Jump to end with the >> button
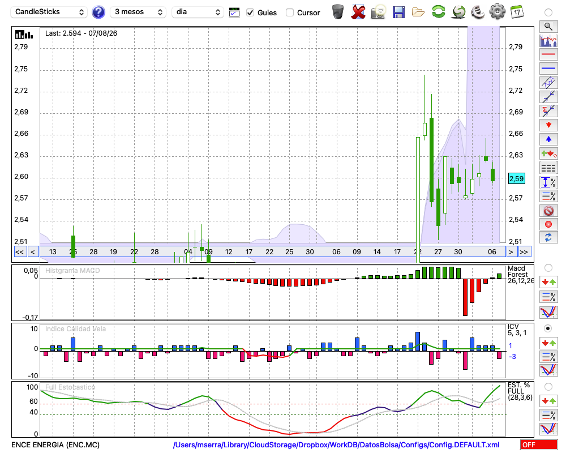Image resolution: width=566 pixels, height=453 pixels. (x=525, y=252)
